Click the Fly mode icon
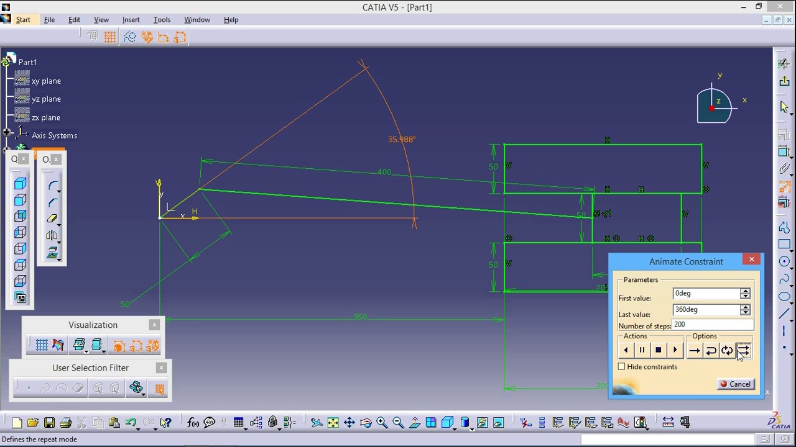The image size is (796, 447). click(317, 423)
